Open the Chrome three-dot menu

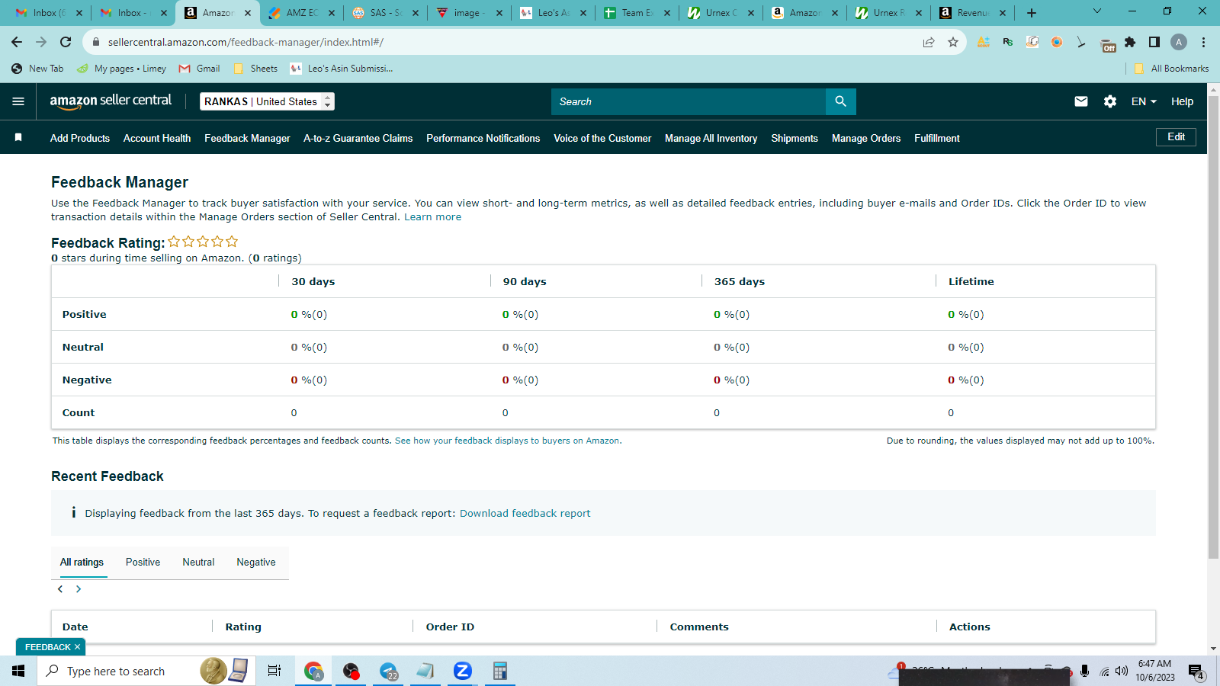tap(1203, 43)
